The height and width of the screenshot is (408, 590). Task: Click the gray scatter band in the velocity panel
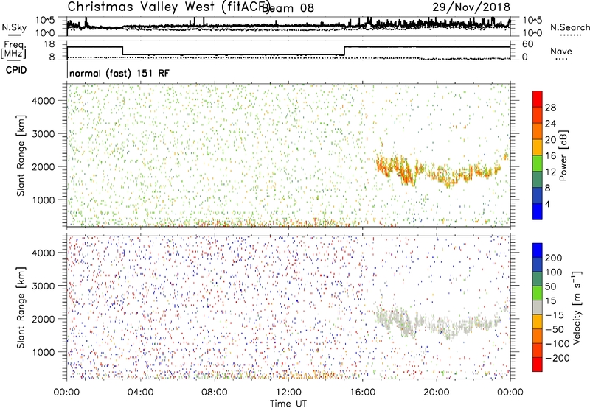[438, 323]
